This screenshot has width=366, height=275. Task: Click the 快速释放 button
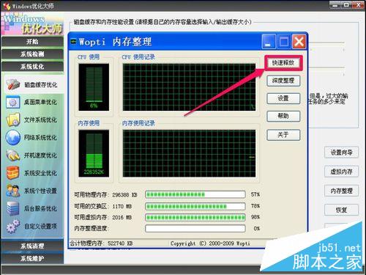click(283, 63)
